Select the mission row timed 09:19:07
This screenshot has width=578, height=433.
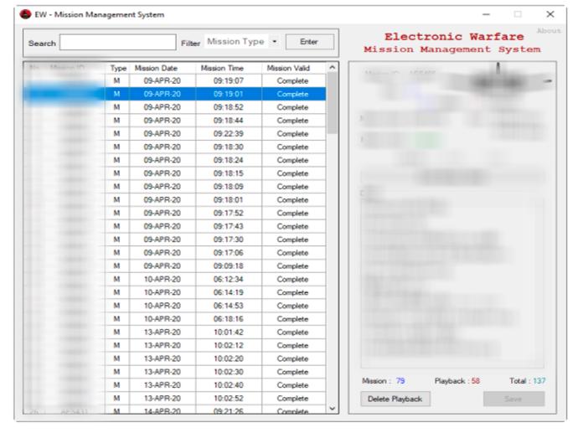(x=220, y=80)
